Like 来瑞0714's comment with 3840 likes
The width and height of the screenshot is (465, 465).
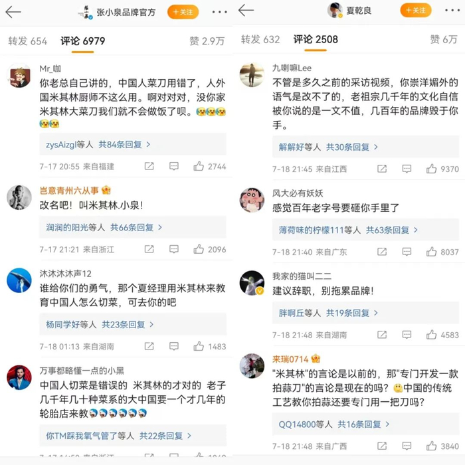(431, 446)
